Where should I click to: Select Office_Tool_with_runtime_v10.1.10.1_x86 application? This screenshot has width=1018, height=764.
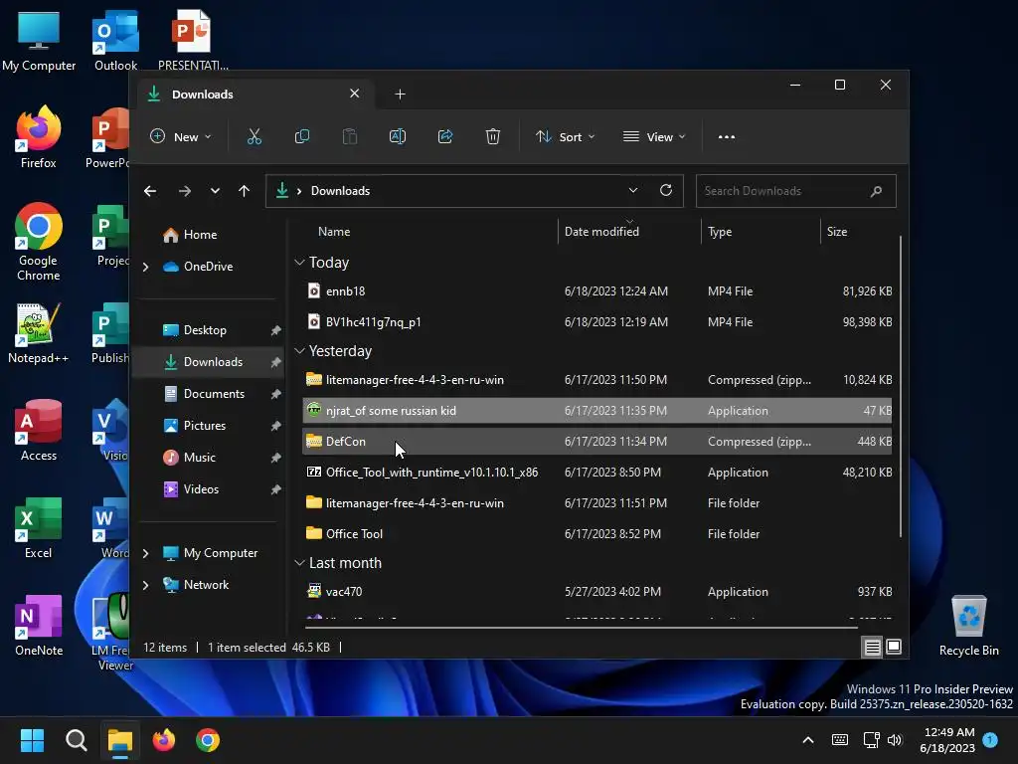click(x=597, y=473)
